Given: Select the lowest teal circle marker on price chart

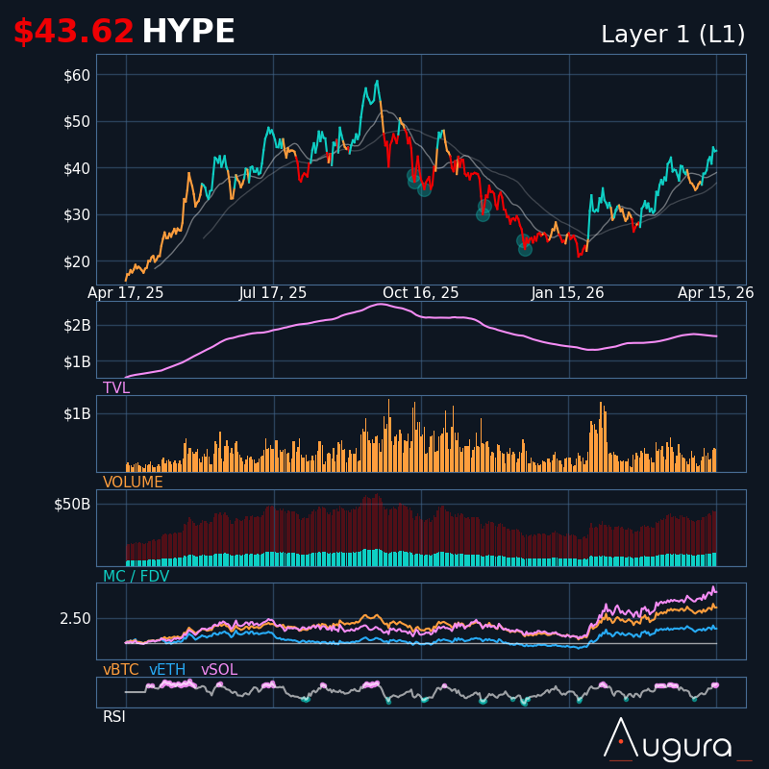Looking at the screenshot, I should pos(525,249).
